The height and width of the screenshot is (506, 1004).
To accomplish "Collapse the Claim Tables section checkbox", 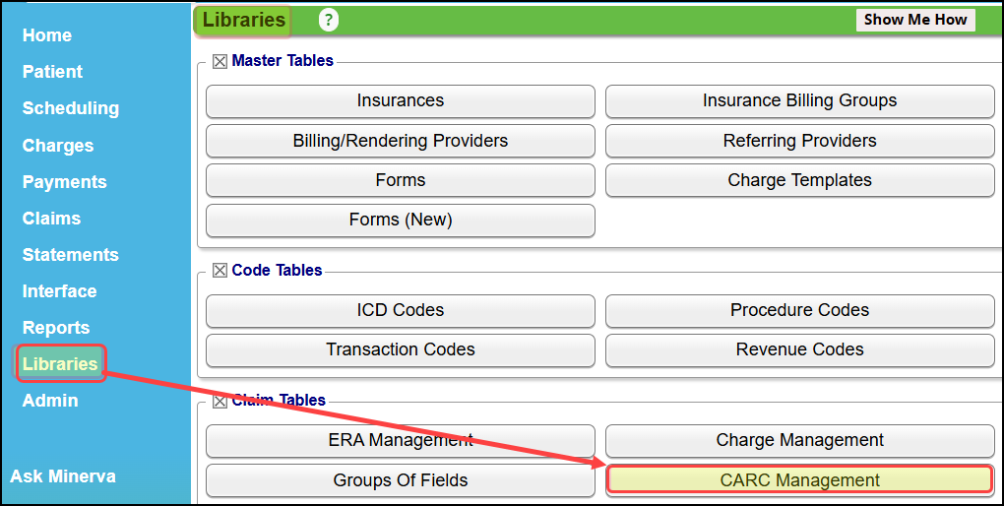I will (x=220, y=402).
